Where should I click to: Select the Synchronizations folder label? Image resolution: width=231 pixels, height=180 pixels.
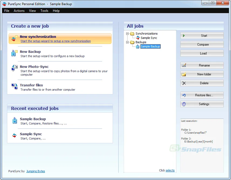click(146, 34)
